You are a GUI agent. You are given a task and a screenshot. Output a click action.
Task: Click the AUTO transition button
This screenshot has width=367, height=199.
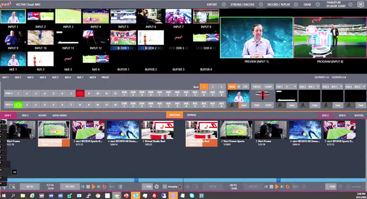(x=268, y=105)
